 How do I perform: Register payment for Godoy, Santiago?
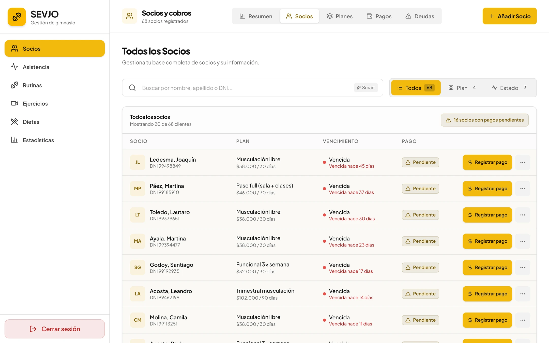coord(487,268)
